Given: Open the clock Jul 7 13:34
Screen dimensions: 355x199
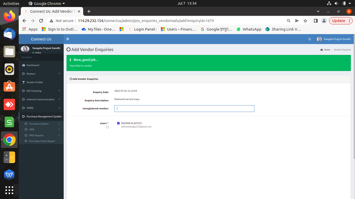Looking at the screenshot, I should [x=187, y=4].
